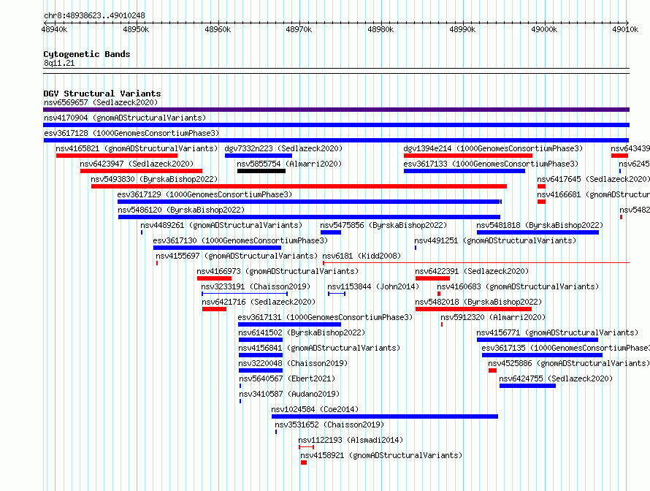Screen dimensions: 650x491
Task: Click nsv5481818 (ByrskaBishop2022) label
Action: (540, 225)
